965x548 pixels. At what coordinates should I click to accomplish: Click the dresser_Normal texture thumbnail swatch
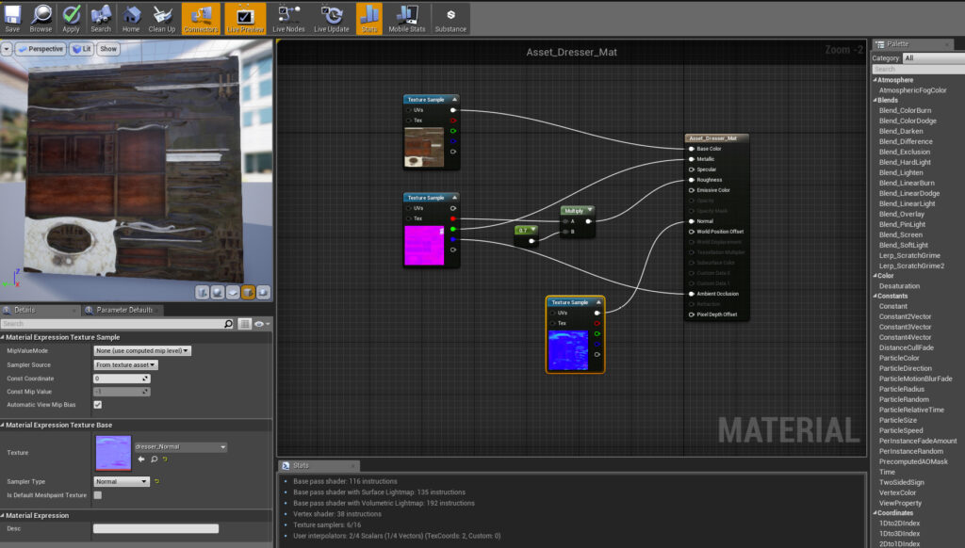click(113, 453)
